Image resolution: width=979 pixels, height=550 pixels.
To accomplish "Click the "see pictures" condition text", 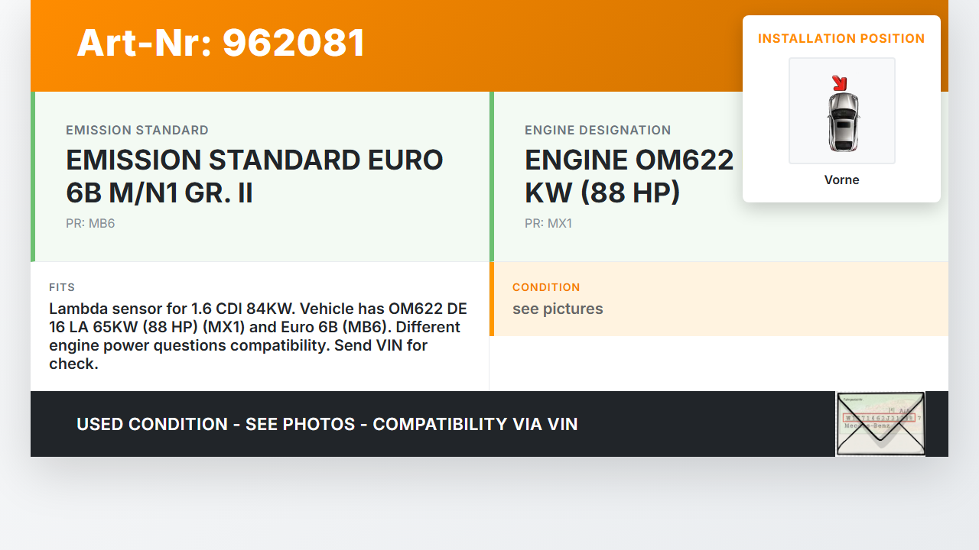I will click(x=558, y=309).
